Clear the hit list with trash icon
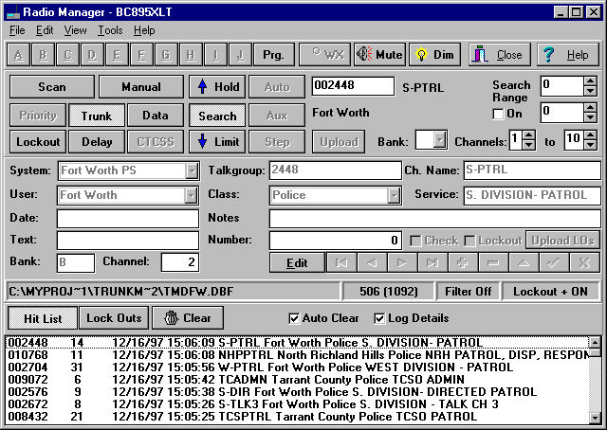The image size is (607, 430). coord(188,318)
